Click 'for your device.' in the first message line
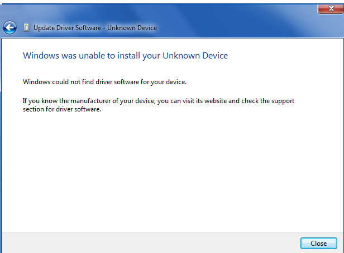344x253 pixels. pos(162,82)
